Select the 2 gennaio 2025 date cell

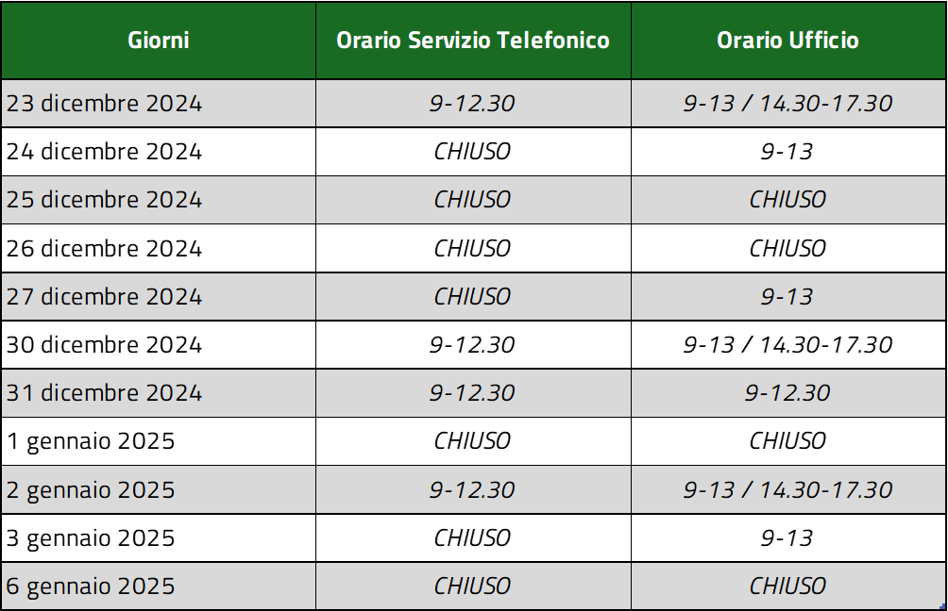(x=159, y=489)
